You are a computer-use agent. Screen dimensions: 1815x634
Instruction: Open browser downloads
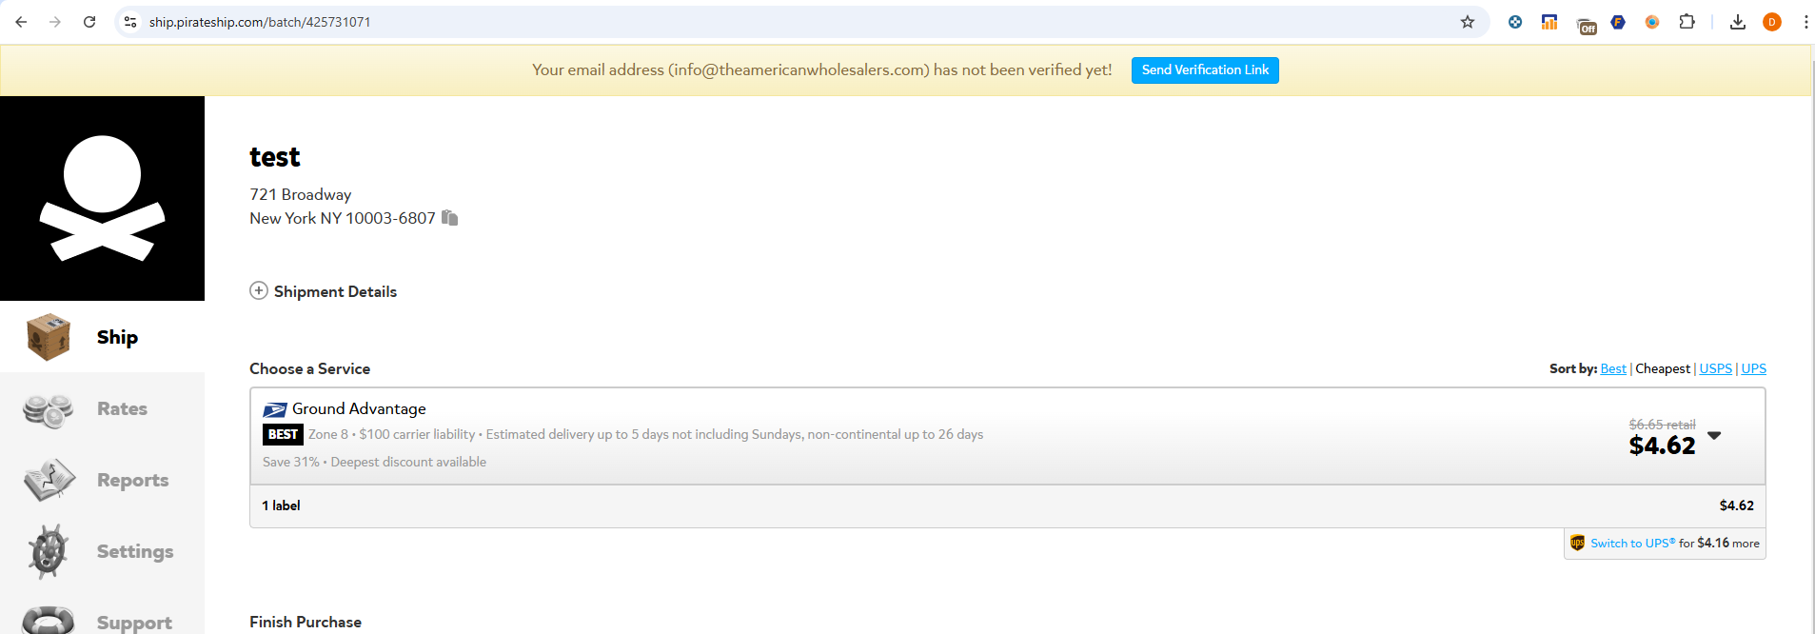point(1738,22)
